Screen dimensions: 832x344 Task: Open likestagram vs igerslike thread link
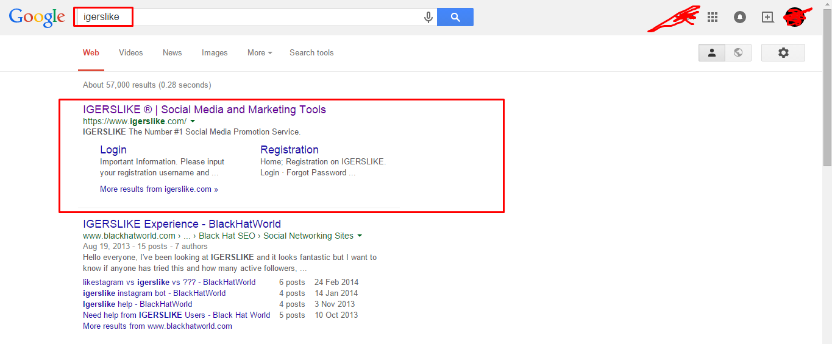tap(169, 283)
